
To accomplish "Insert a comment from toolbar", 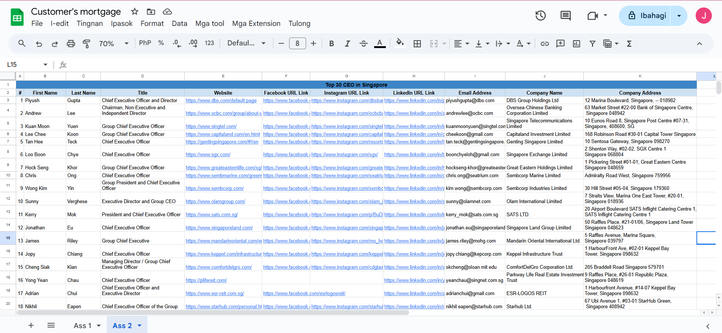I will [560, 44].
